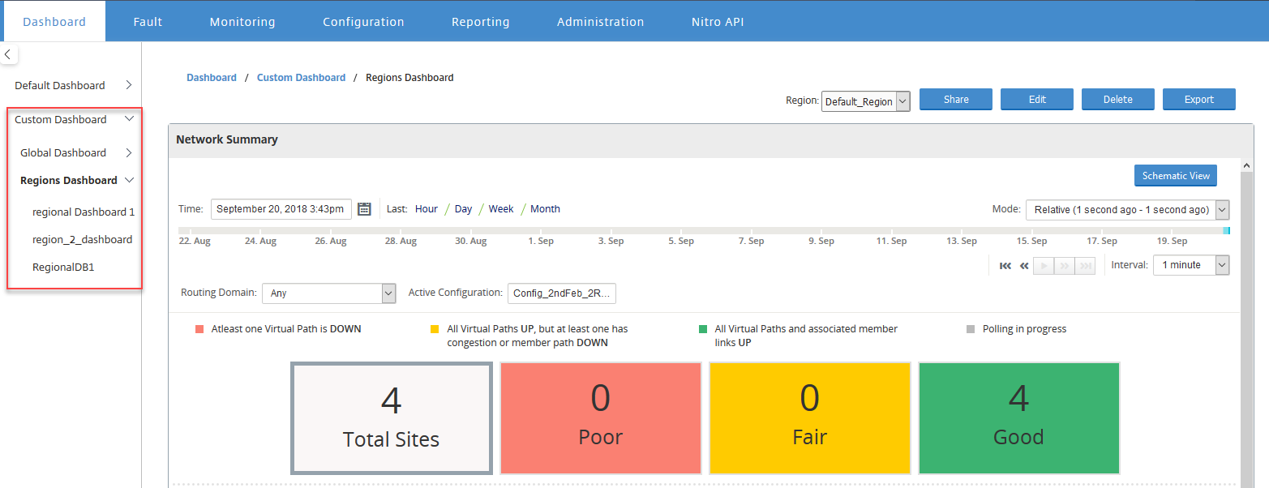Open the Mode dropdown
Screen dimensions: 1269x488
1128,209
